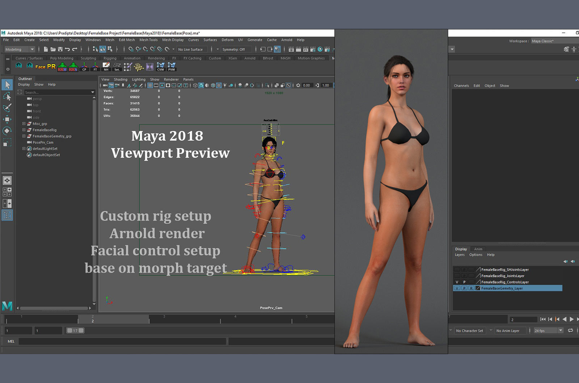
Task: Click the Undo arrow icon
Action: click(67, 49)
